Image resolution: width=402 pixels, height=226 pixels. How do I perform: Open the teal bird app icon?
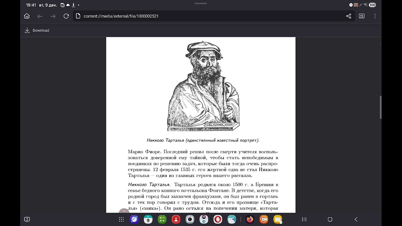click(232, 219)
